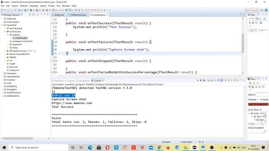Expand the src/main/java folder

coord(5,29)
